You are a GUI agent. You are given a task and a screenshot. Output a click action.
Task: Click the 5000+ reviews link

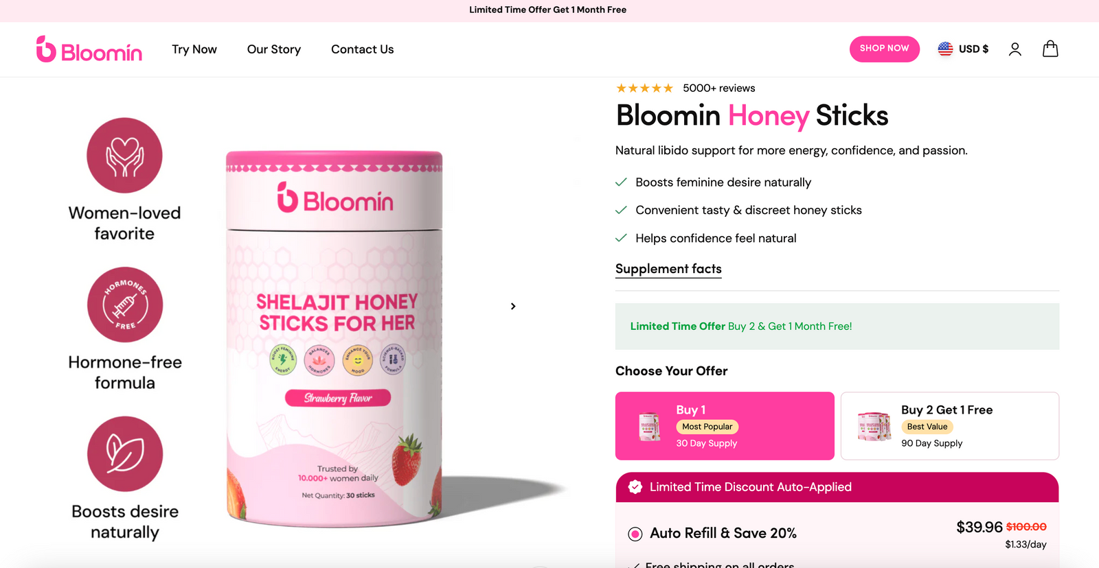point(719,88)
